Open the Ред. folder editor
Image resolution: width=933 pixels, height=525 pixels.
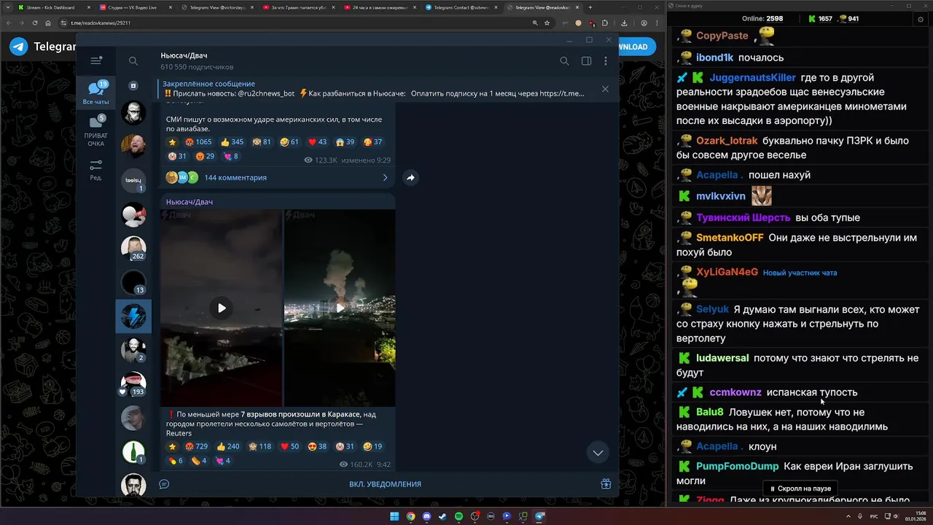pos(95,171)
